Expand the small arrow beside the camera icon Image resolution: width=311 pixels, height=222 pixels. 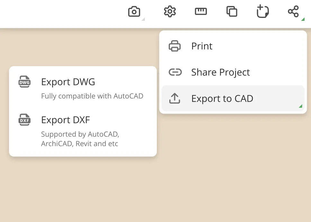(x=143, y=19)
